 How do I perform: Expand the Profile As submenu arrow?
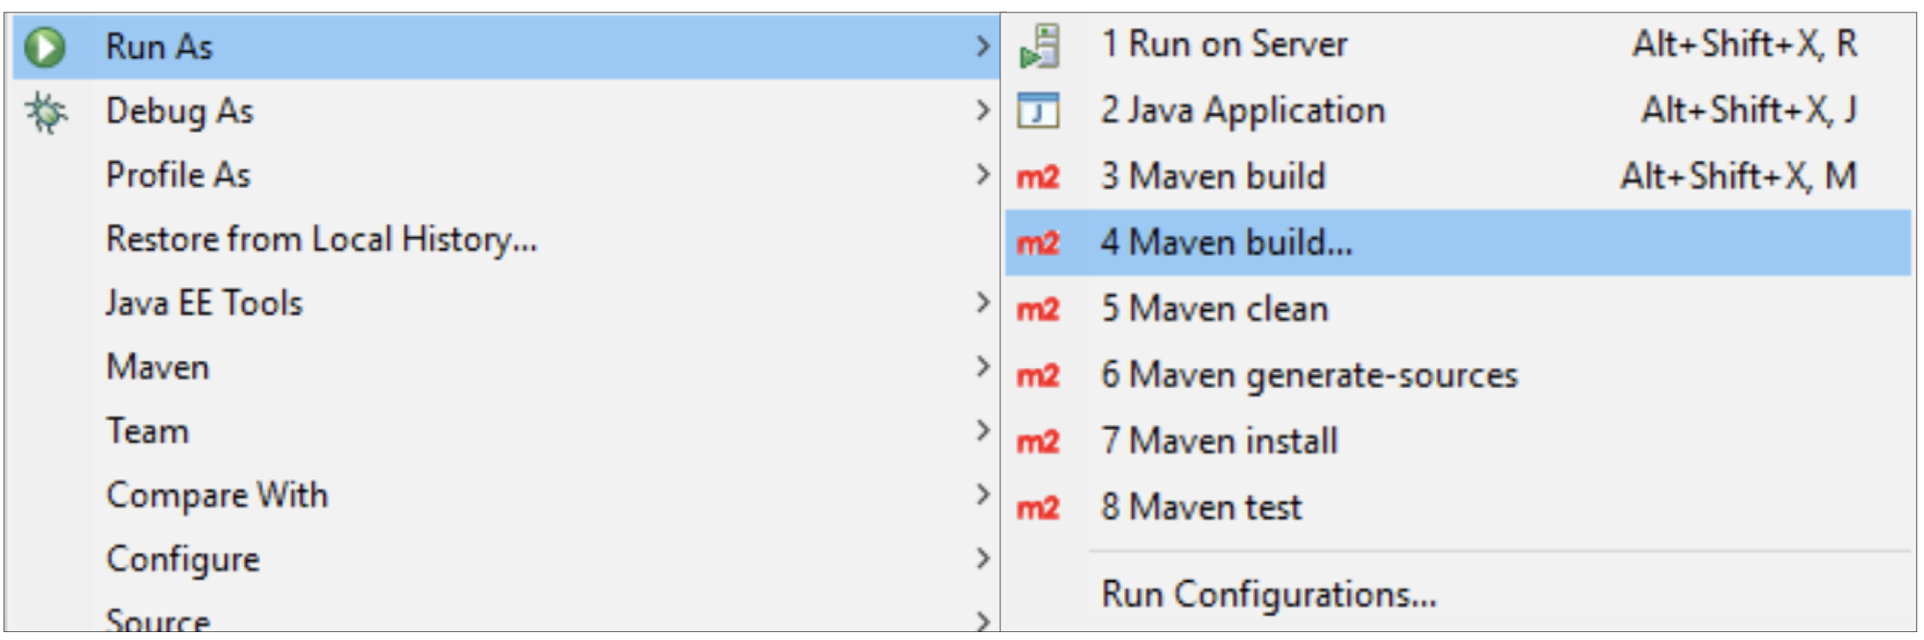(982, 175)
